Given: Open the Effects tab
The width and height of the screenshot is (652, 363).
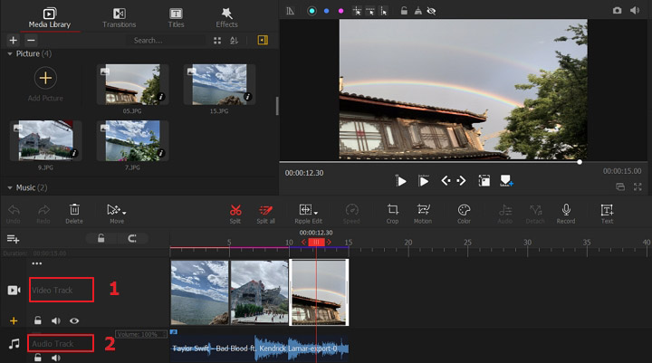Looking at the screenshot, I should pyautogui.click(x=226, y=17).
